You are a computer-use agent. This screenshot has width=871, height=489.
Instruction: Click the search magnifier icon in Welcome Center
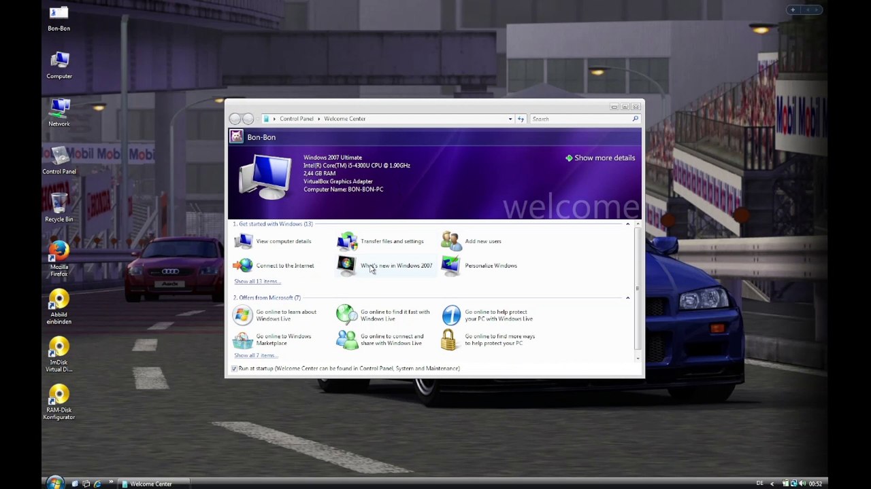pyautogui.click(x=635, y=119)
